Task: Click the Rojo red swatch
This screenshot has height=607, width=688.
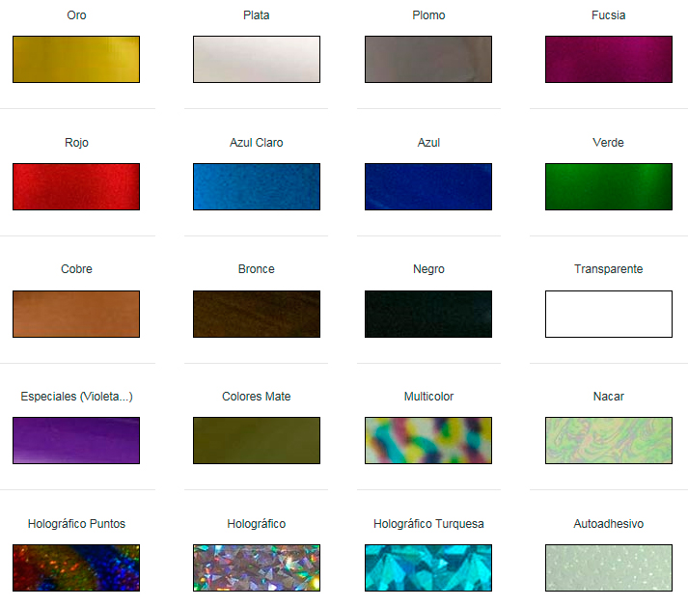Action: tap(76, 186)
